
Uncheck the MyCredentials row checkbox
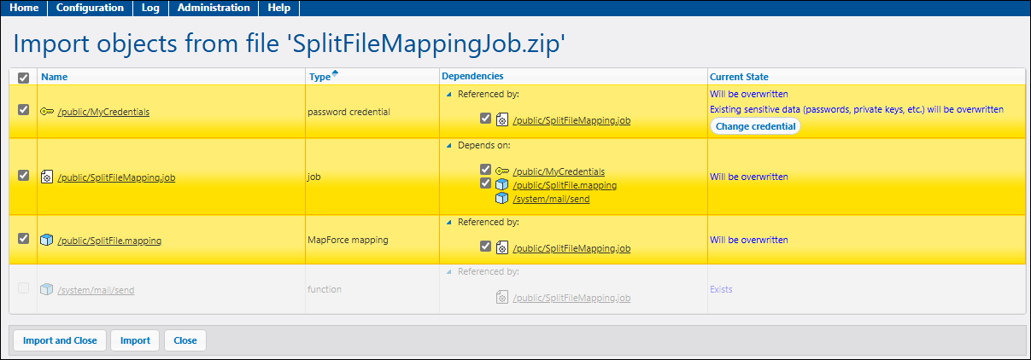[24, 110]
